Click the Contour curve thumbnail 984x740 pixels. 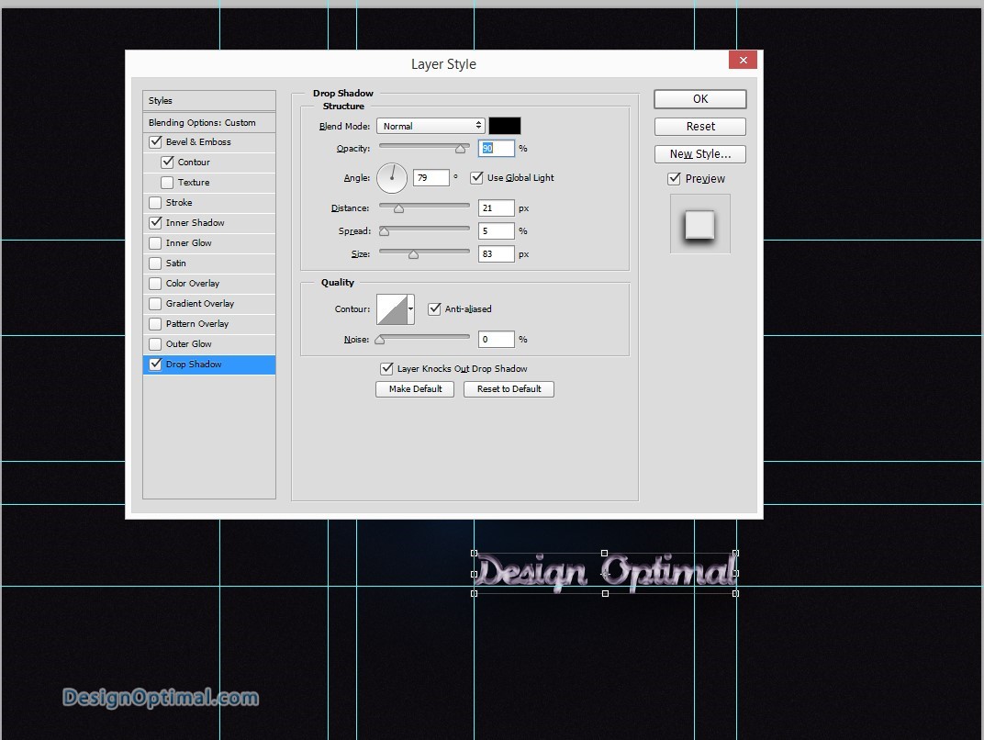point(392,308)
